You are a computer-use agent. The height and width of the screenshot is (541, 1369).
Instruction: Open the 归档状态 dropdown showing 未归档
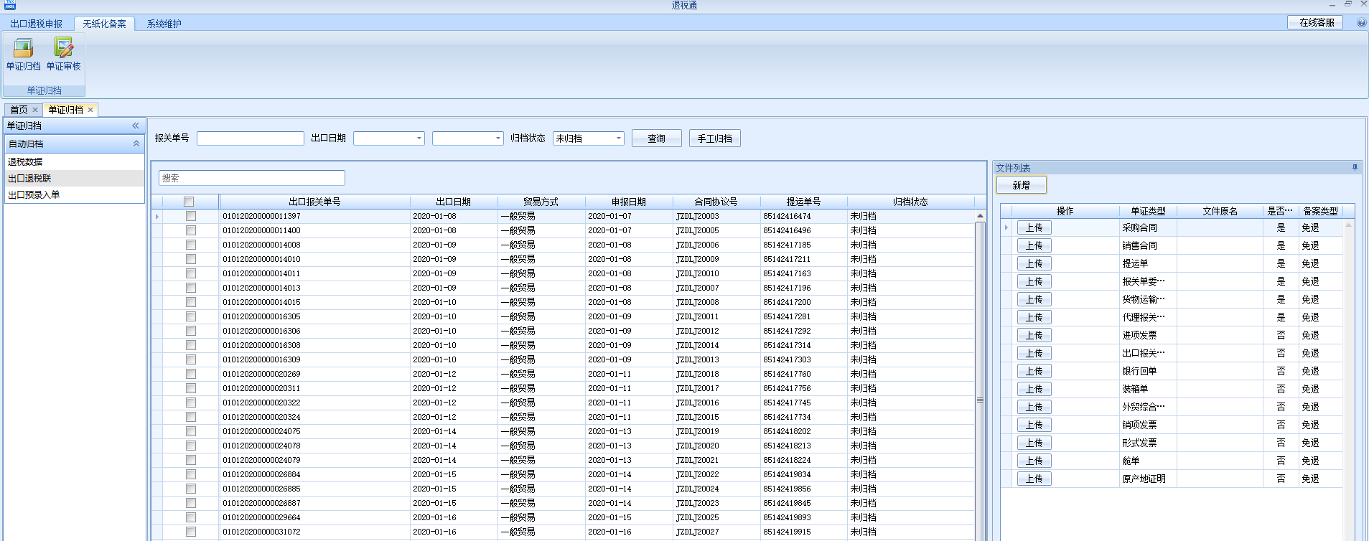(x=619, y=138)
